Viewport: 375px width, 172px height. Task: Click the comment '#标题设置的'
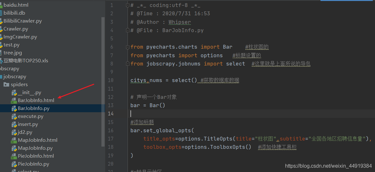click(246, 56)
